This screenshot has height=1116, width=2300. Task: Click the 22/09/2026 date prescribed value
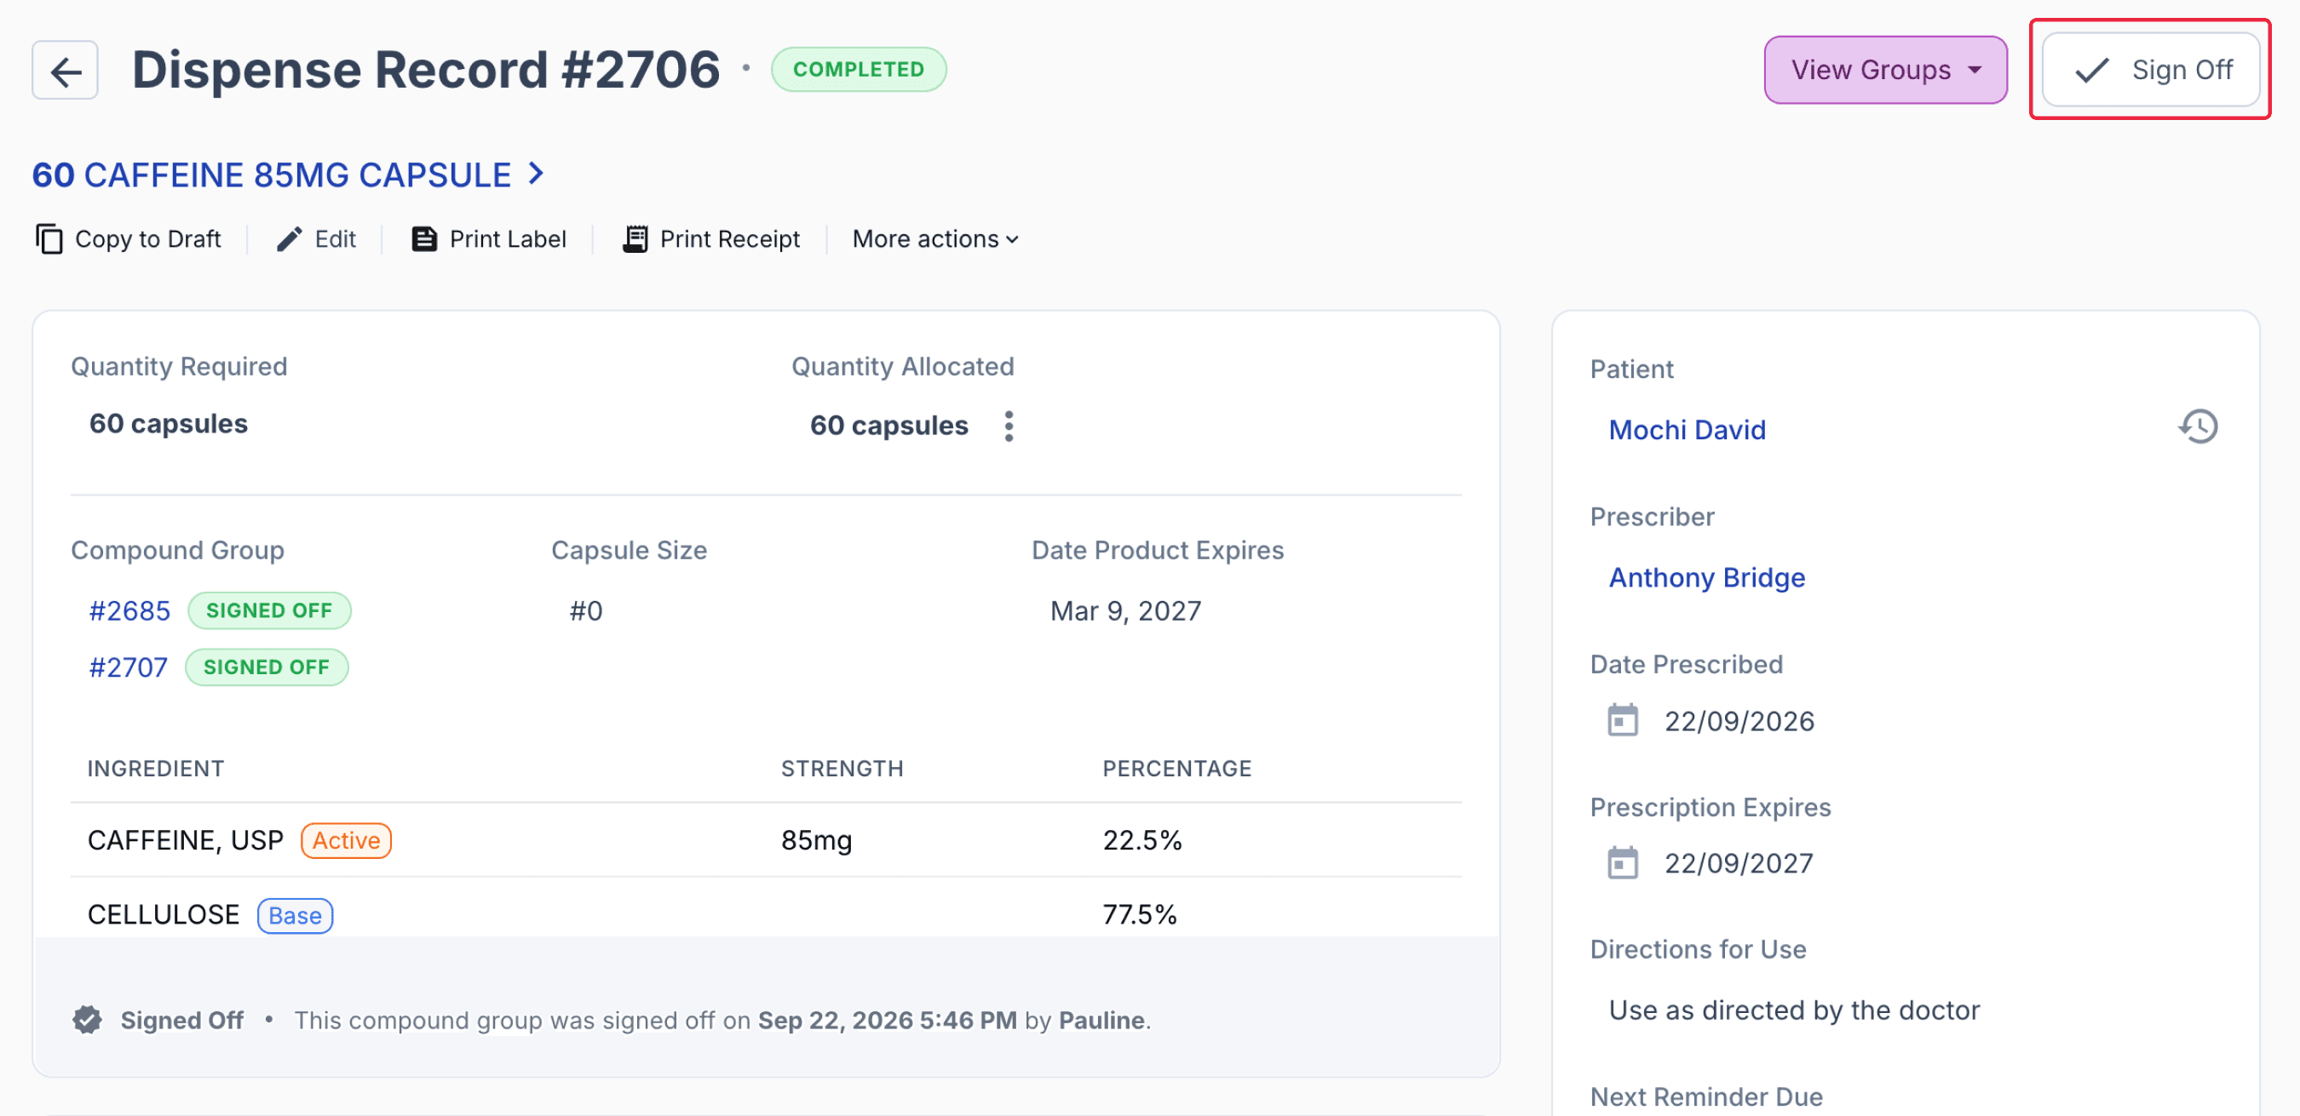point(1739,721)
